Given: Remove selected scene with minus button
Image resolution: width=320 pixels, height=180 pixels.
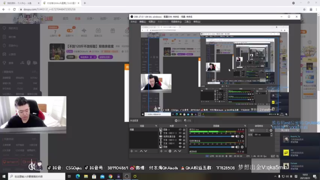Looking at the screenshot, I should 136,151.
